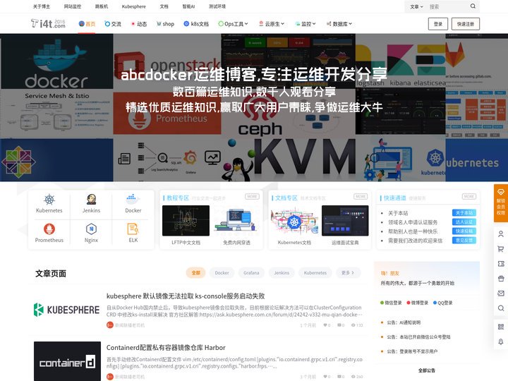
Task: Click coupon ticket icon in right sidebar
Action: (501, 264)
